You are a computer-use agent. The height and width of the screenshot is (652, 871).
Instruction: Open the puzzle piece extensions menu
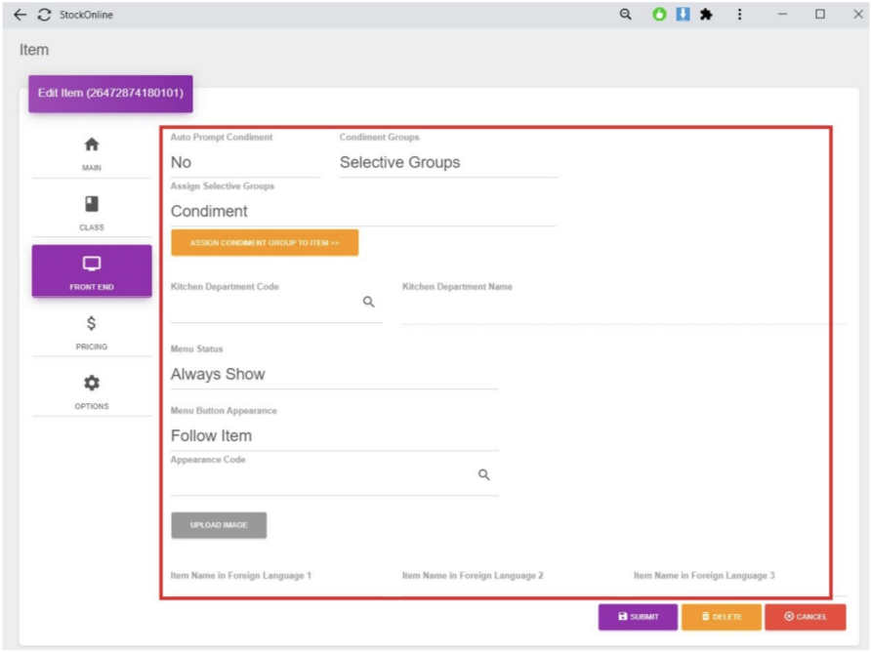coord(706,15)
